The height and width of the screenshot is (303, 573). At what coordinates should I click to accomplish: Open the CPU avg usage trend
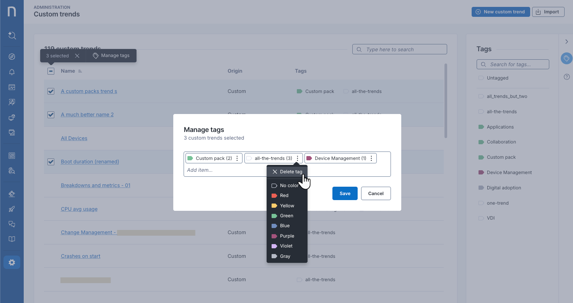pos(79,209)
